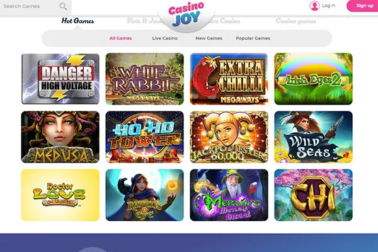Launch White Rabbit Megaways slot

(x=145, y=79)
